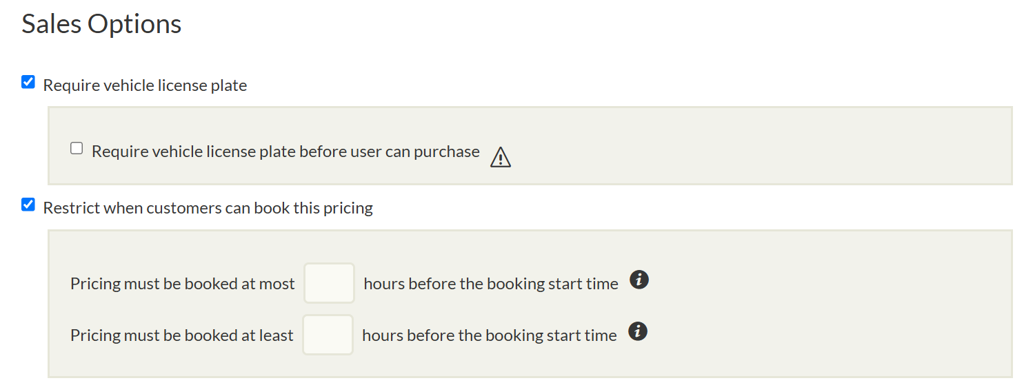Click the word 'Sales' in the heading
This screenshot has height=385, width=1024.
tap(52, 24)
